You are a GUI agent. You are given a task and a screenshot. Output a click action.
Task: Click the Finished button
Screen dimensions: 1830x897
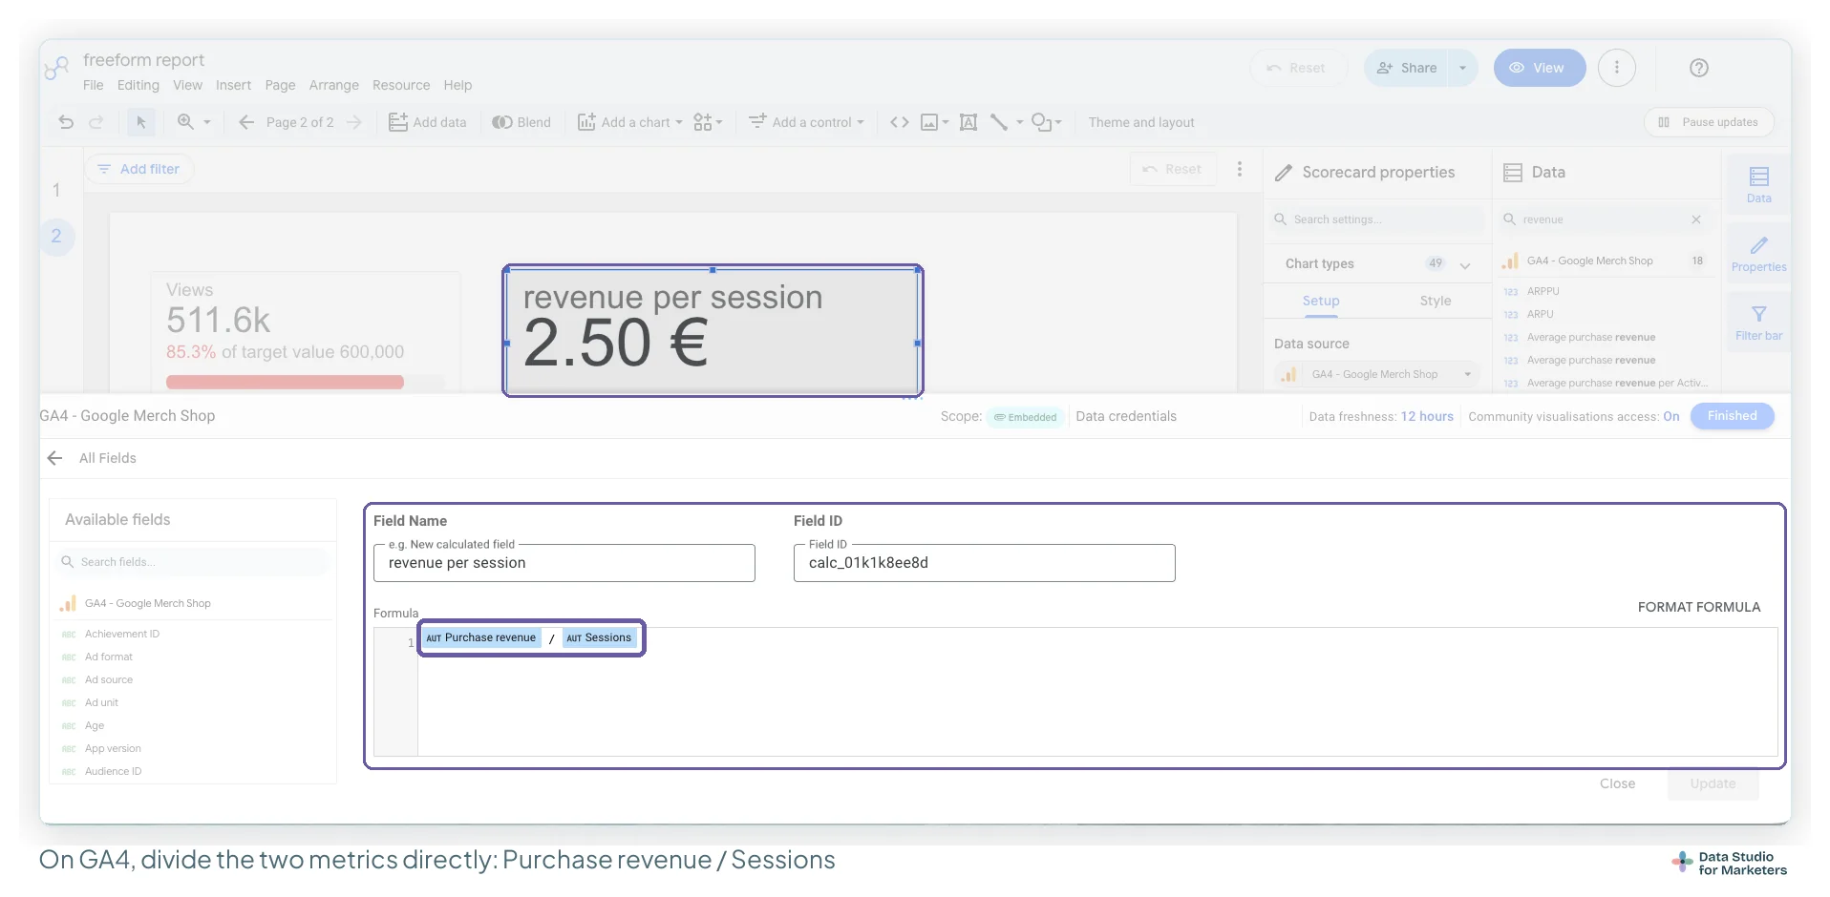pos(1732,416)
